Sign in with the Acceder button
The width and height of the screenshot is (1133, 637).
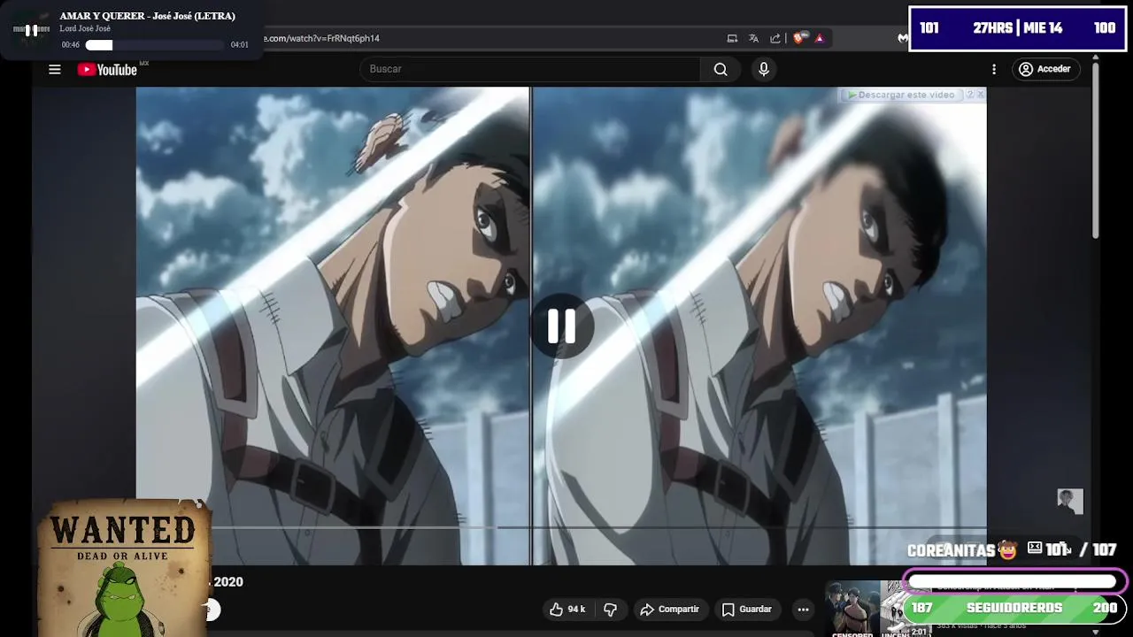pos(1045,69)
